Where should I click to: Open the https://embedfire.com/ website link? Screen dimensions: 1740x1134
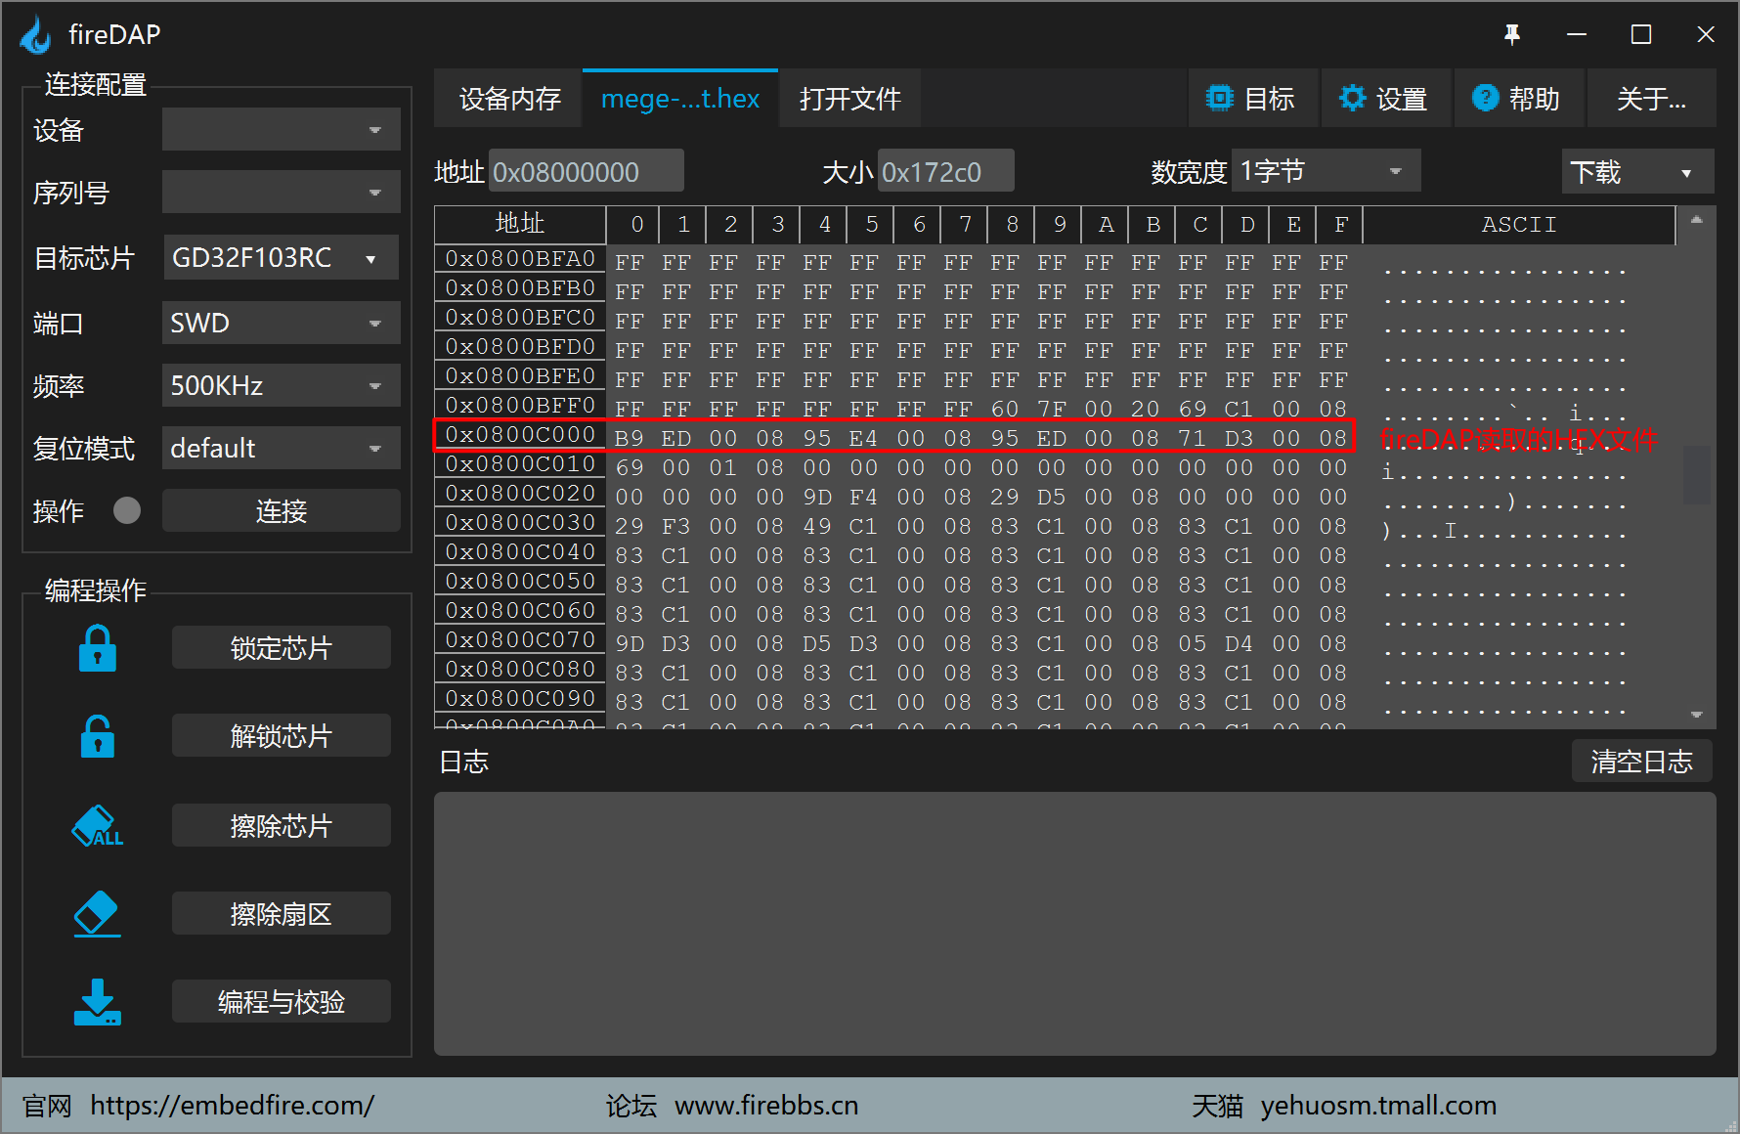[x=232, y=1106]
